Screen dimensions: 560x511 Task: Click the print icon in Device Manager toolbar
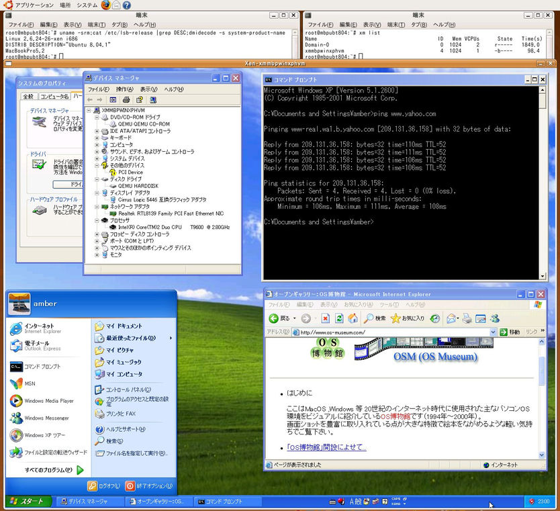[126, 99]
